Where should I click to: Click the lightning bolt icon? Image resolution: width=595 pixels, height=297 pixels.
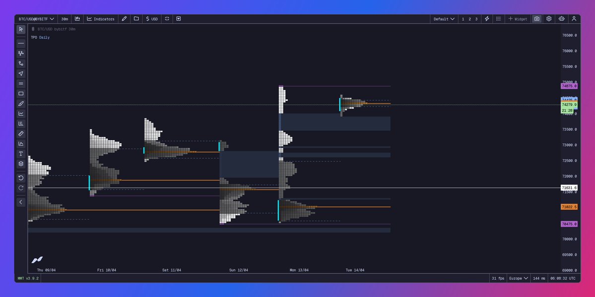pyautogui.click(x=487, y=18)
